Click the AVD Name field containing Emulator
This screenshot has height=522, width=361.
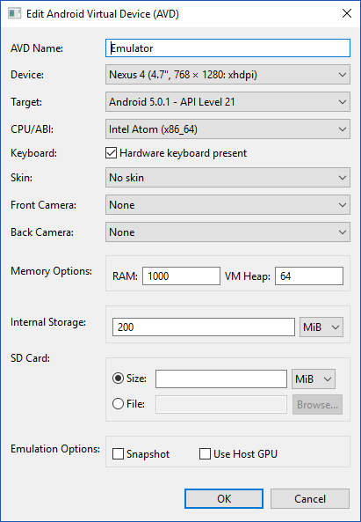coord(227,48)
